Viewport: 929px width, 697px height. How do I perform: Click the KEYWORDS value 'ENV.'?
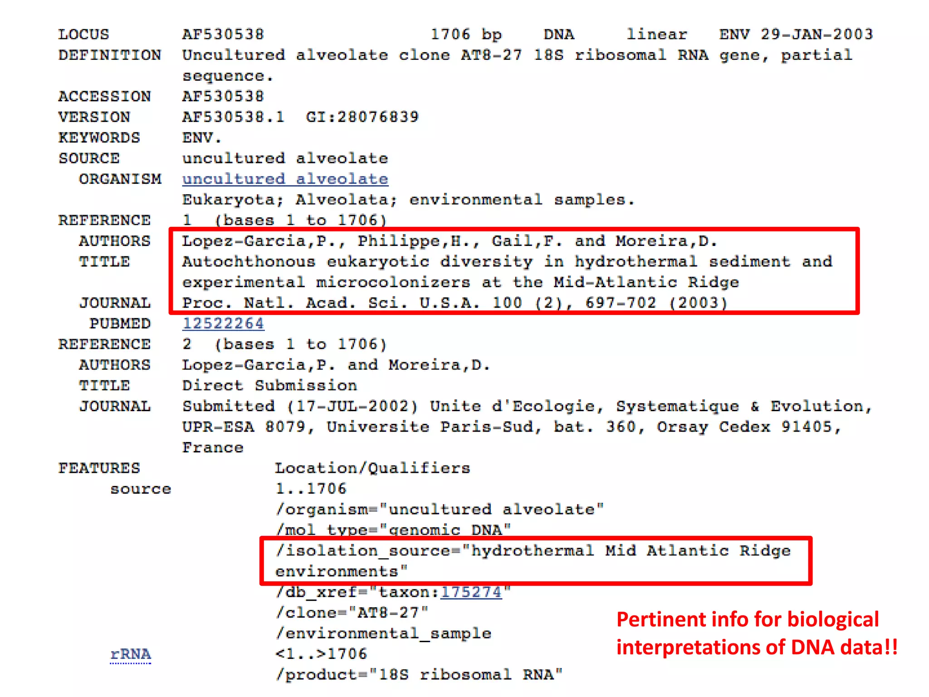coord(202,137)
